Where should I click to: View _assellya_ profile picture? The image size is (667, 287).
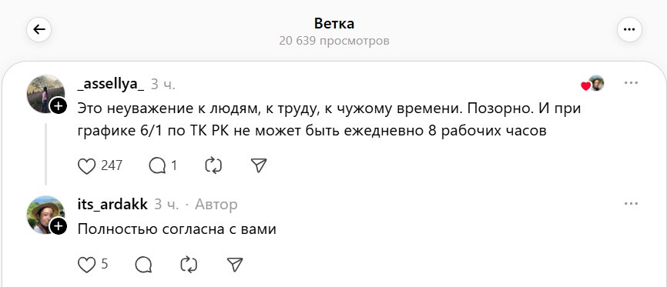pos(45,94)
